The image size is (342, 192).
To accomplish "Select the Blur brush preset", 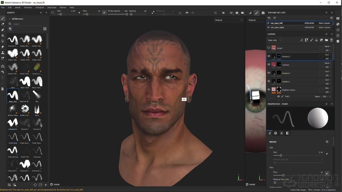I will click(37, 96).
